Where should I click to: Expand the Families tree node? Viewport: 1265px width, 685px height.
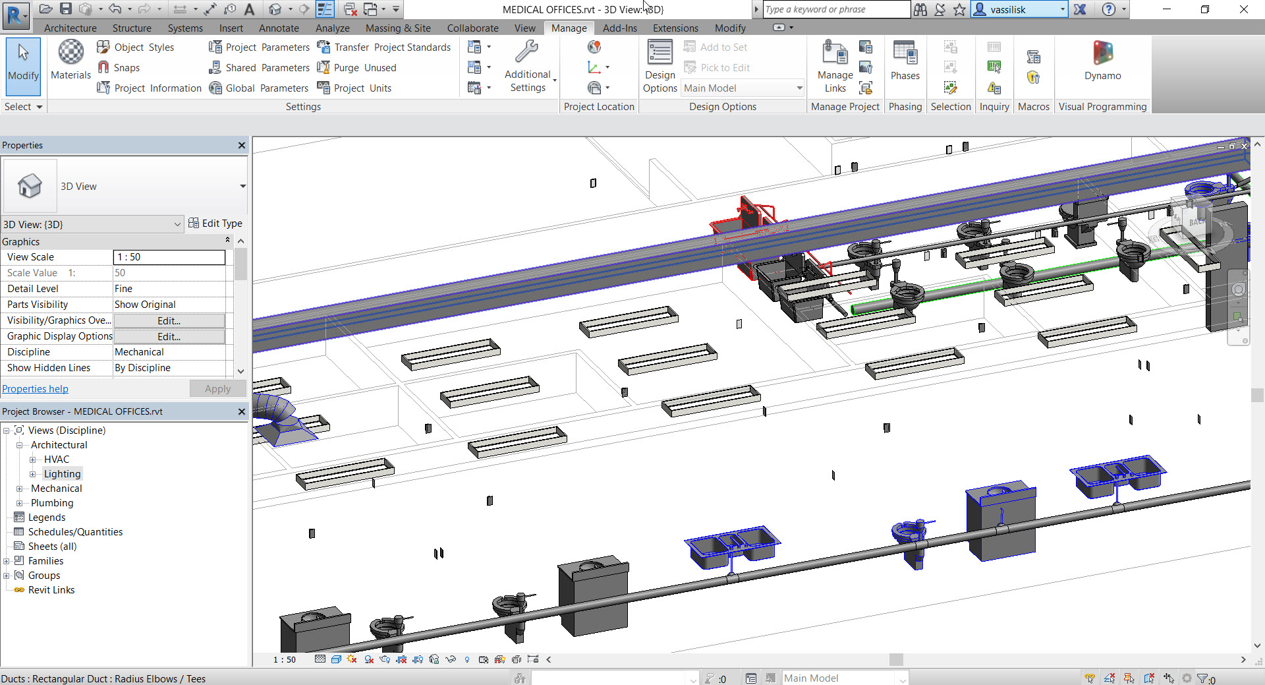[x=6, y=561]
